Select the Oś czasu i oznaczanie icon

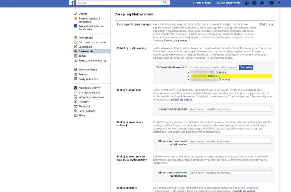pyautogui.click(x=76, y=42)
